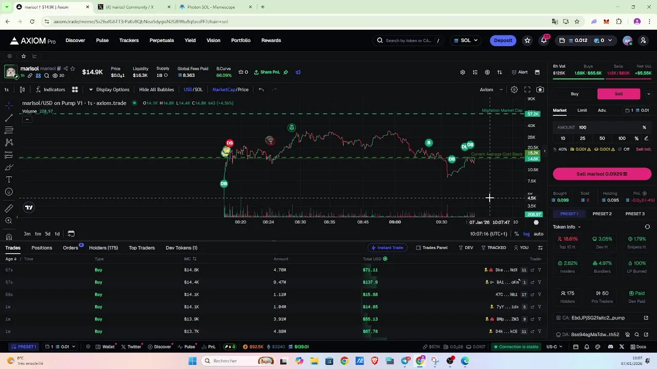Open the go-to-date calendar icon
The width and height of the screenshot is (657, 369).
(x=71, y=234)
